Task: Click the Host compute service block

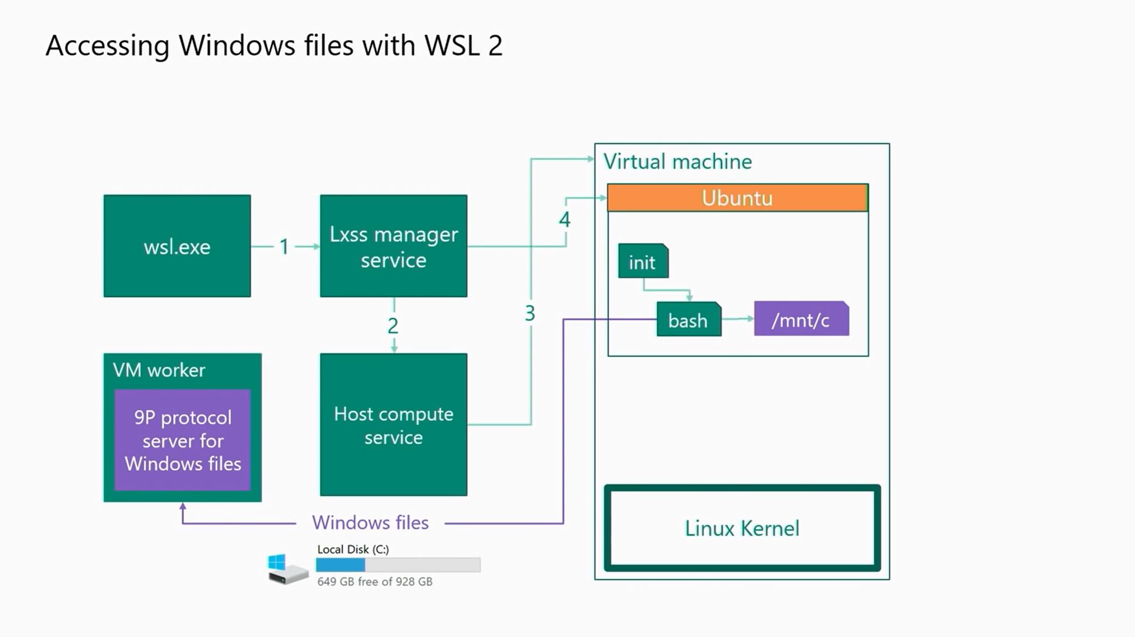Action: click(394, 425)
